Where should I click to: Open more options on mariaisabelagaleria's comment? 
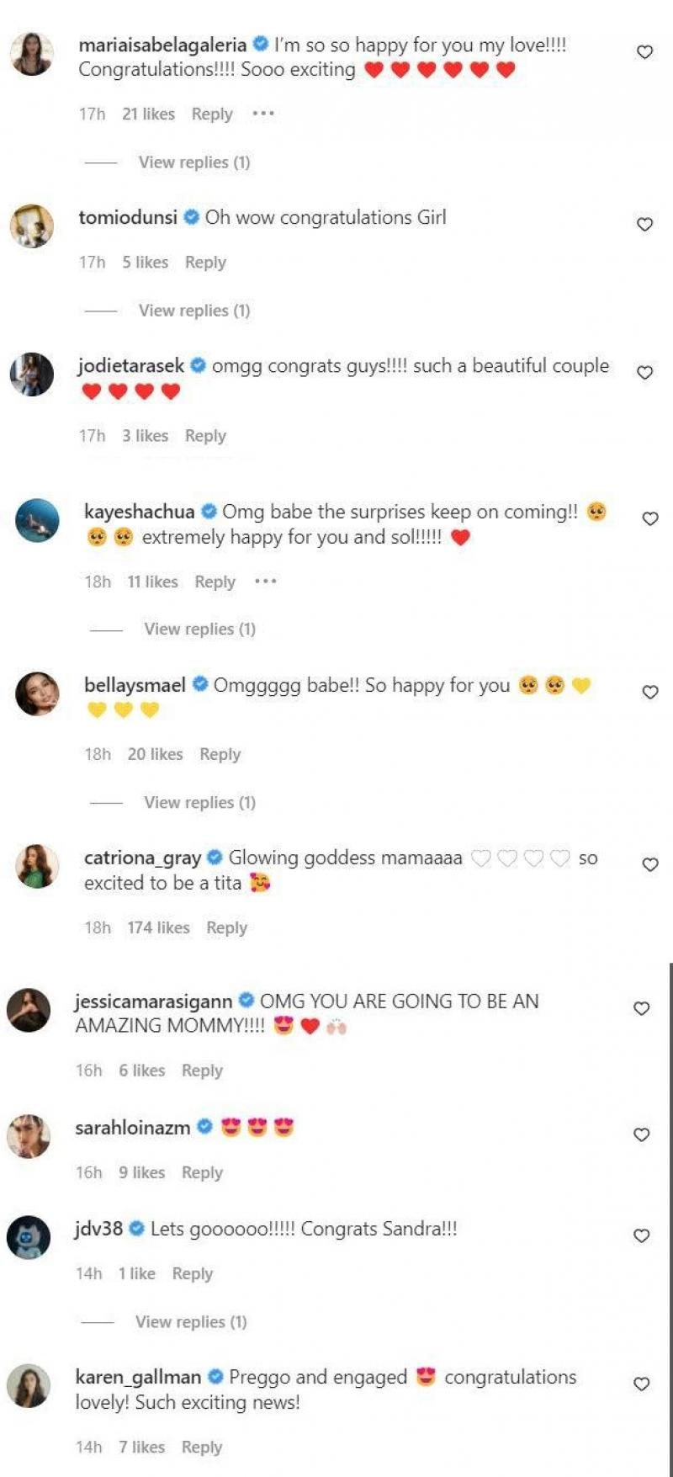(263, 114)
